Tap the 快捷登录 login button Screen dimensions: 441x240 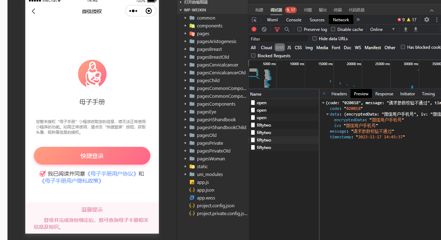click(x=92, y=156)
